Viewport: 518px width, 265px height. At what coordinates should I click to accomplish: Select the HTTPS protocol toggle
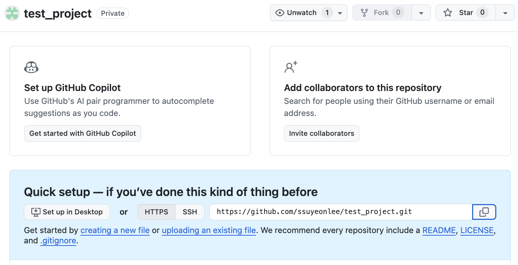157,212
